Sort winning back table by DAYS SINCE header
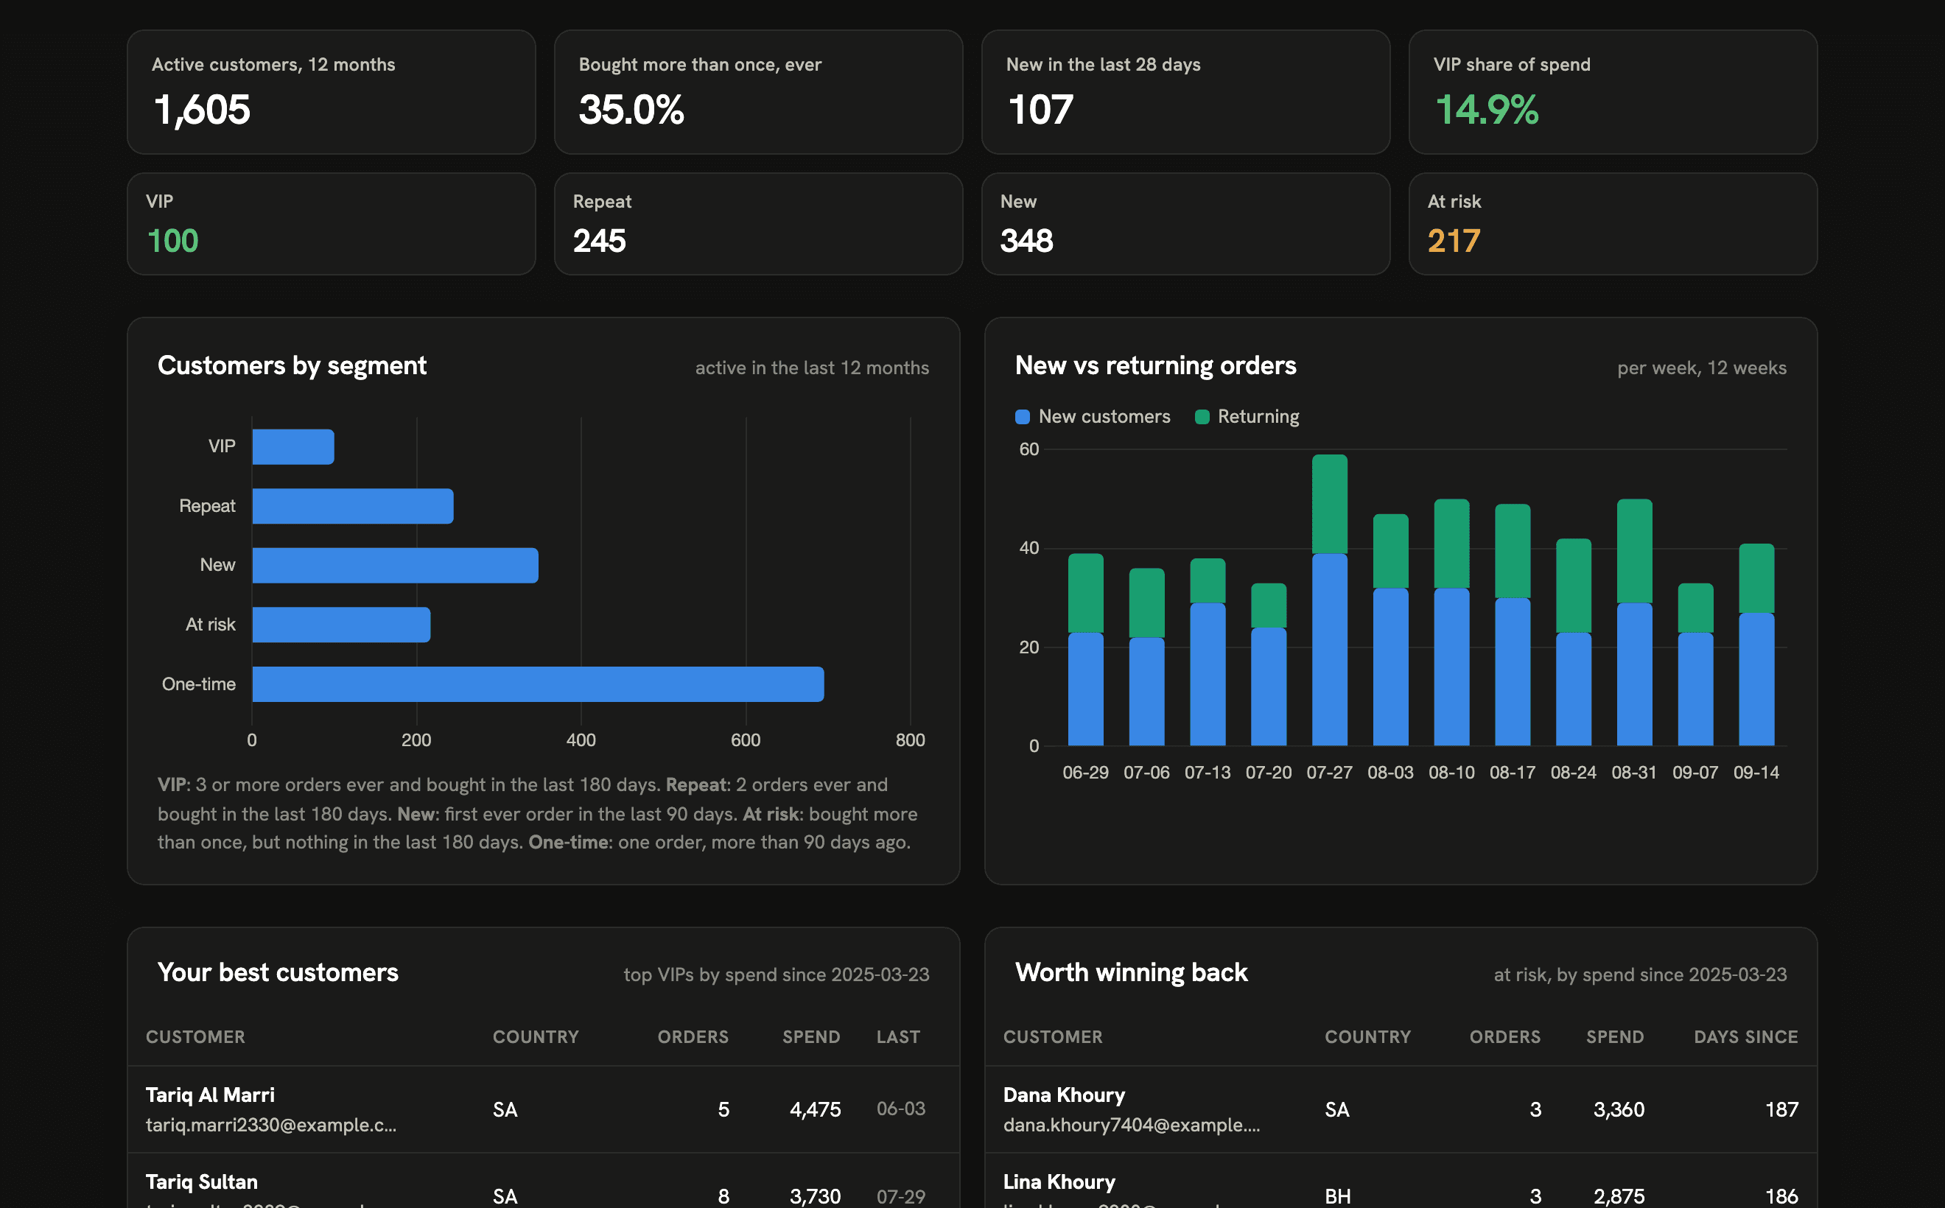The image size is (1945, 1208). (x=1745, y=1036)
